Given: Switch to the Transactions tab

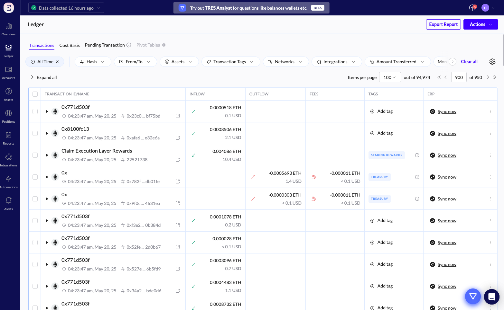Looking at the screenshot, I should click(42, 45).
